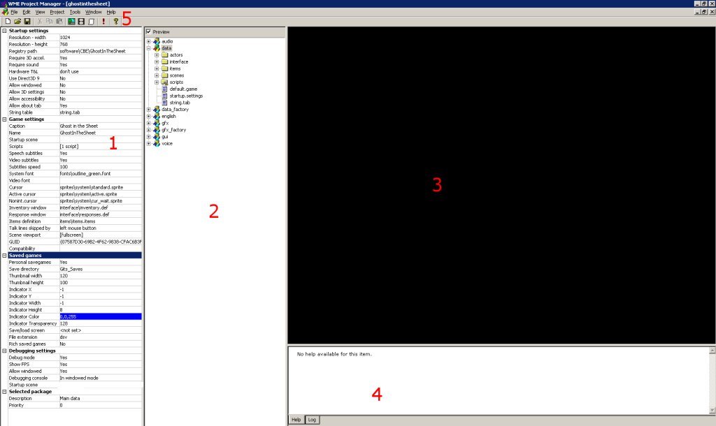Click the sprite editor filmstrip icon
The image size is (716, 426).
coord(81,22)
